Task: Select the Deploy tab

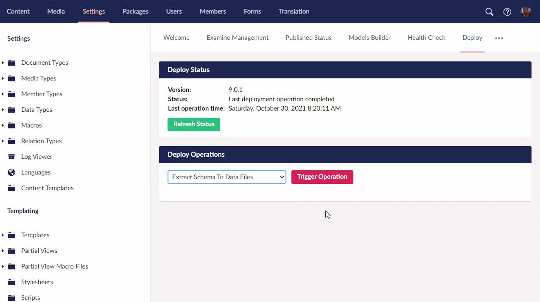Action: point(472,38)
